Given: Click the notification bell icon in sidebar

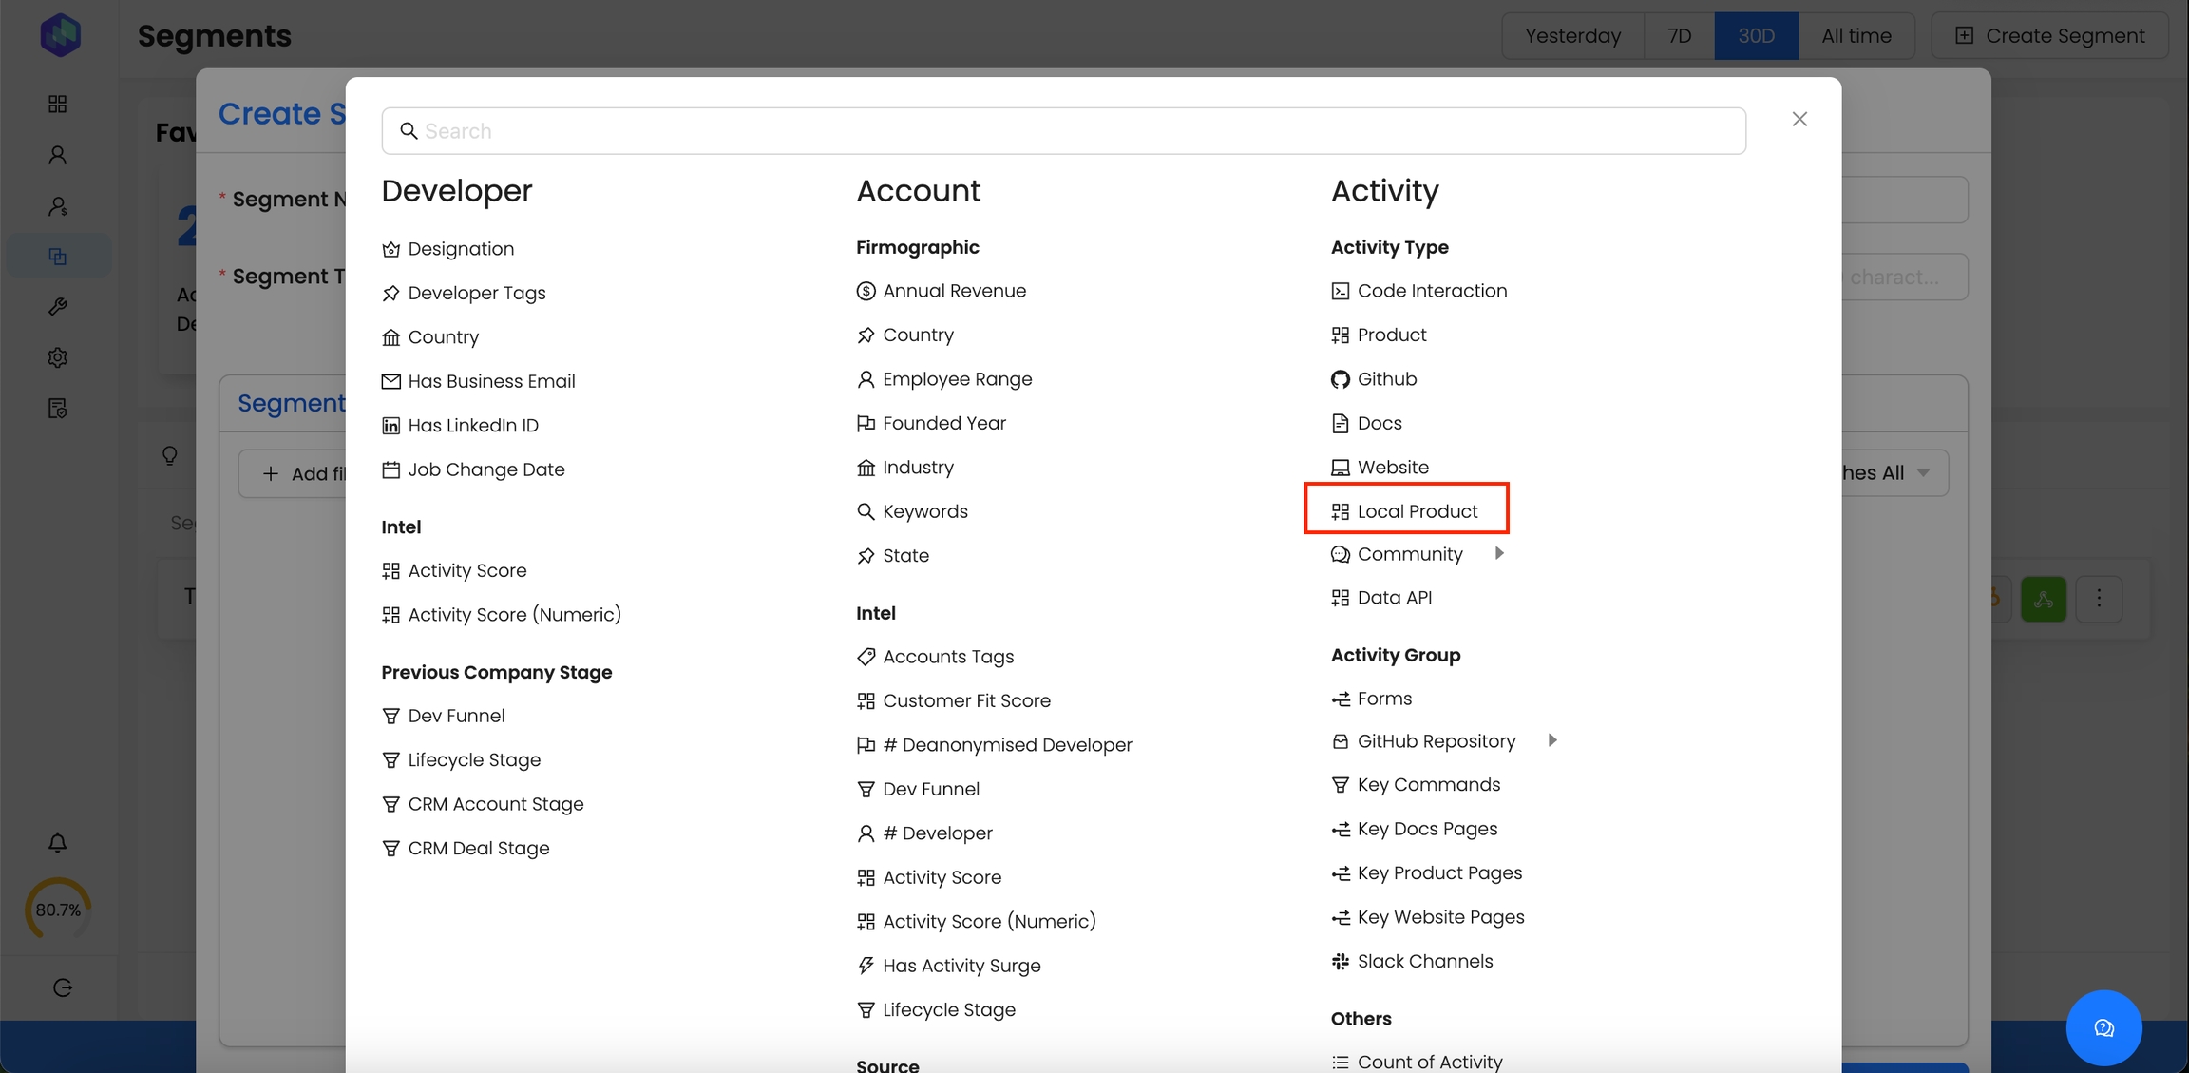Looking at the screenshot, I should (x=58, y=843).
